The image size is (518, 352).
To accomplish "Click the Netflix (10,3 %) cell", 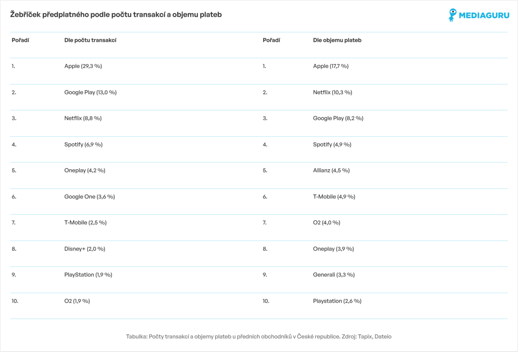I will [x=333, y=92].
